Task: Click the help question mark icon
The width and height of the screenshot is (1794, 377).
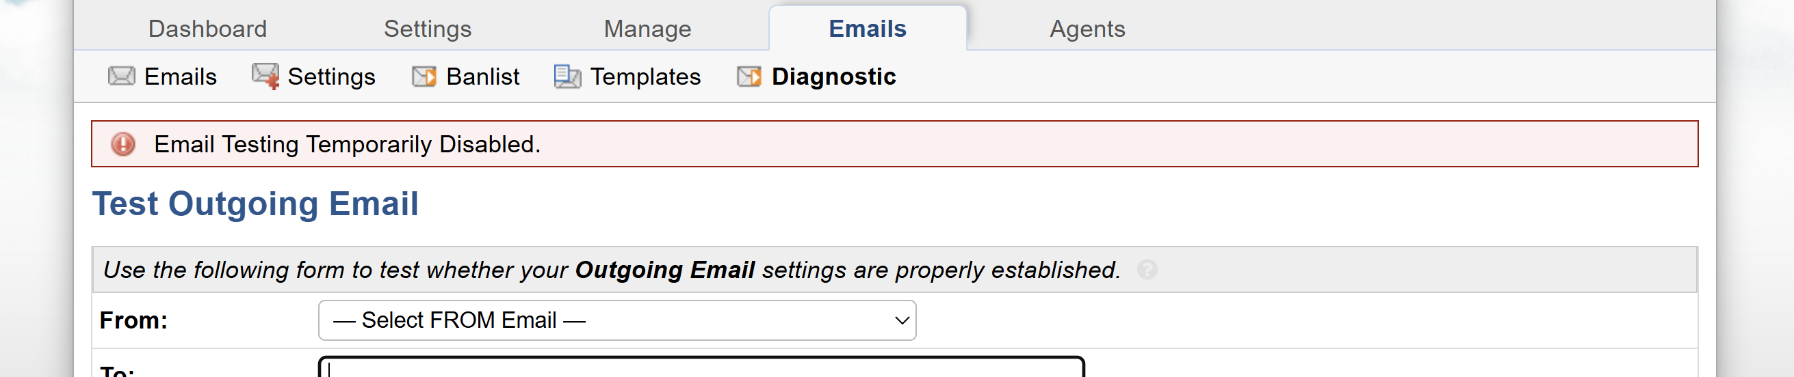Action: coord(1146,269)
